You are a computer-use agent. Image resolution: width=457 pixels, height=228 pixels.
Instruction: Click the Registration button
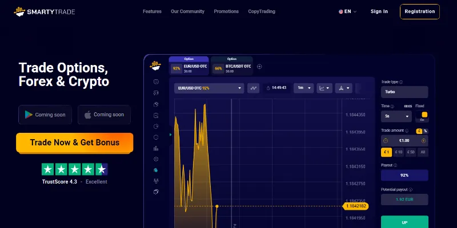pyautogui.click(x=419, y=11)
